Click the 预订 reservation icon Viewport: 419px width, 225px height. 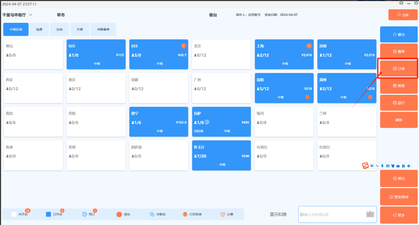85,214
